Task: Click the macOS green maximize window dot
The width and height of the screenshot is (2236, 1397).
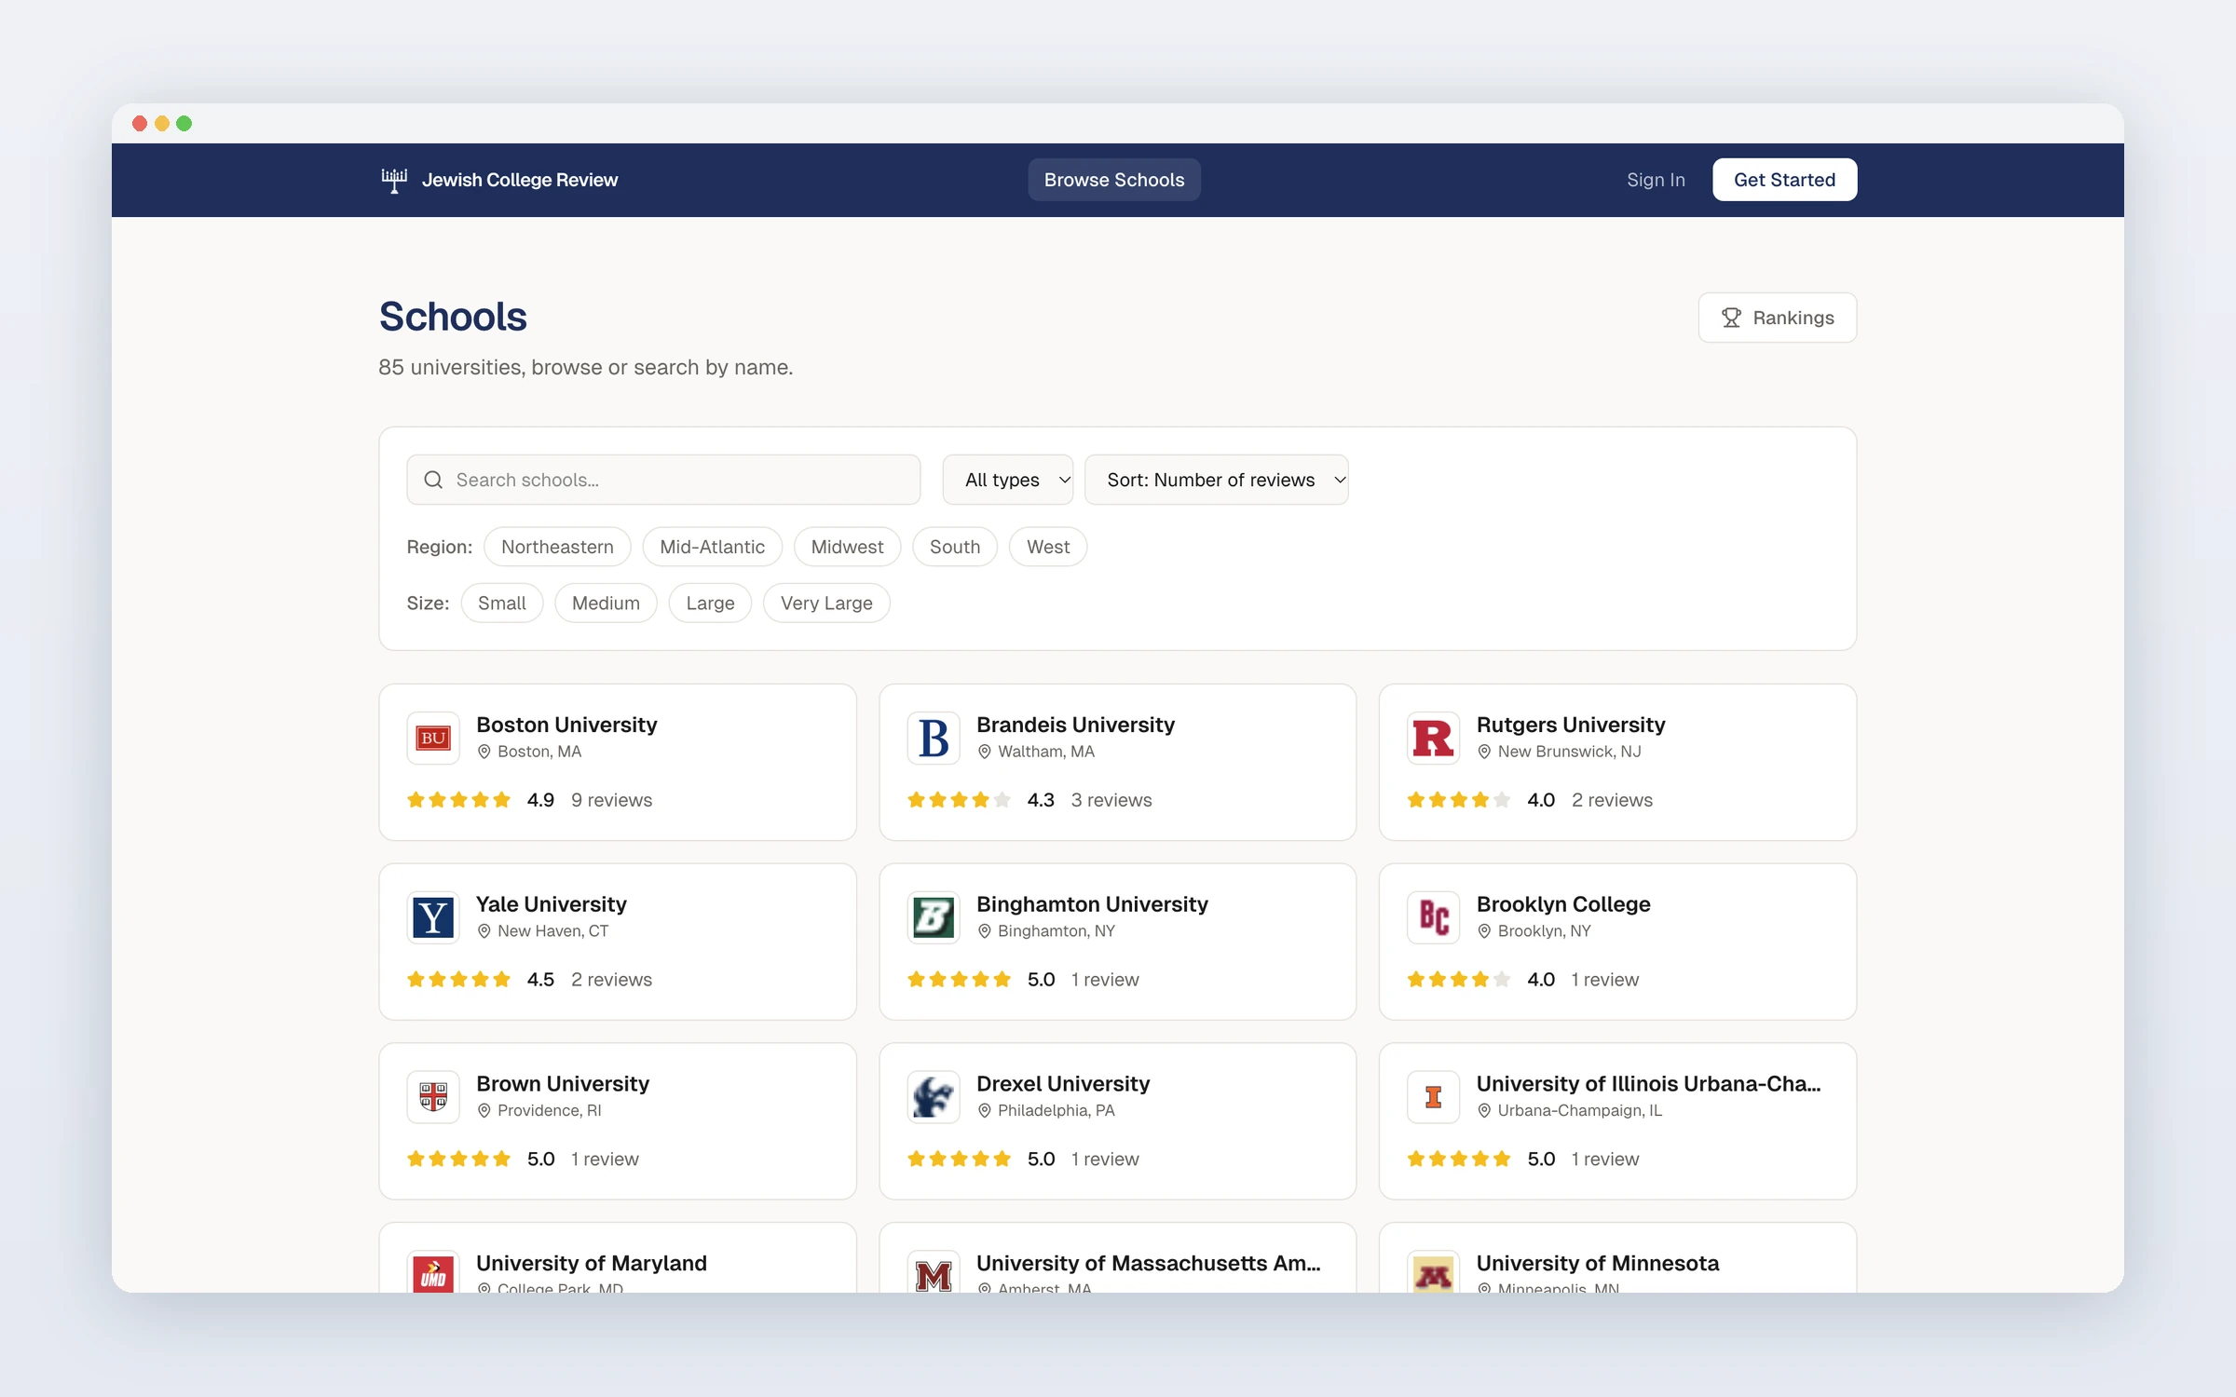Action: tap(184, 123)
